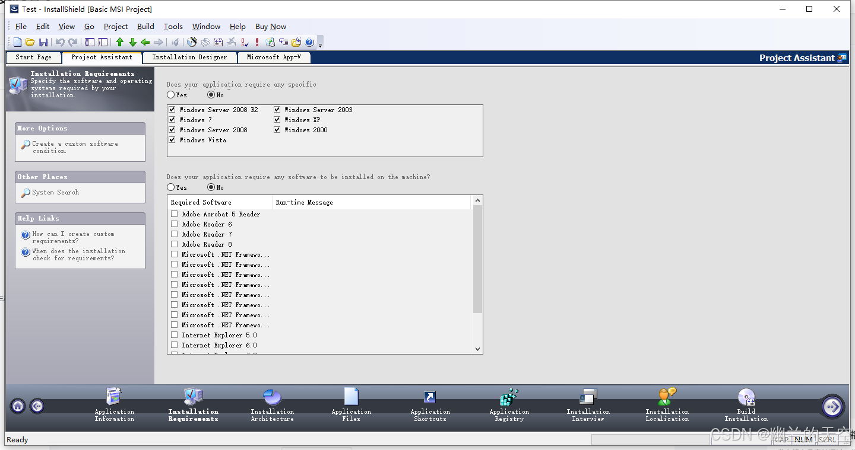The image size is (855, 450).
Task: Check Adobe Acrobat 5 Reader
Action: tap(175, 214)
